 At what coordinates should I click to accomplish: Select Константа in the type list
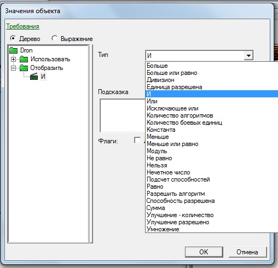[x=212, y=130]
